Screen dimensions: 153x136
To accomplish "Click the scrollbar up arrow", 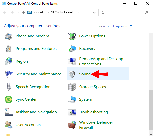I will [151, 36].
